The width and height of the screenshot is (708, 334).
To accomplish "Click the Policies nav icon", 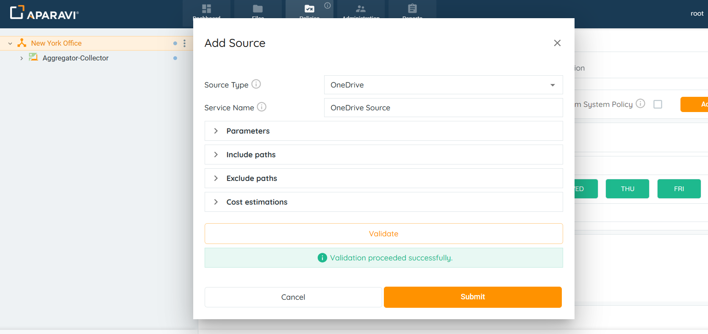I will pyautogui.click(x=309, y=9).
